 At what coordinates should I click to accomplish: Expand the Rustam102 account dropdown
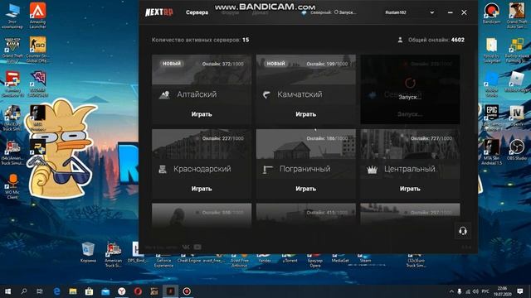pos(431,12)
